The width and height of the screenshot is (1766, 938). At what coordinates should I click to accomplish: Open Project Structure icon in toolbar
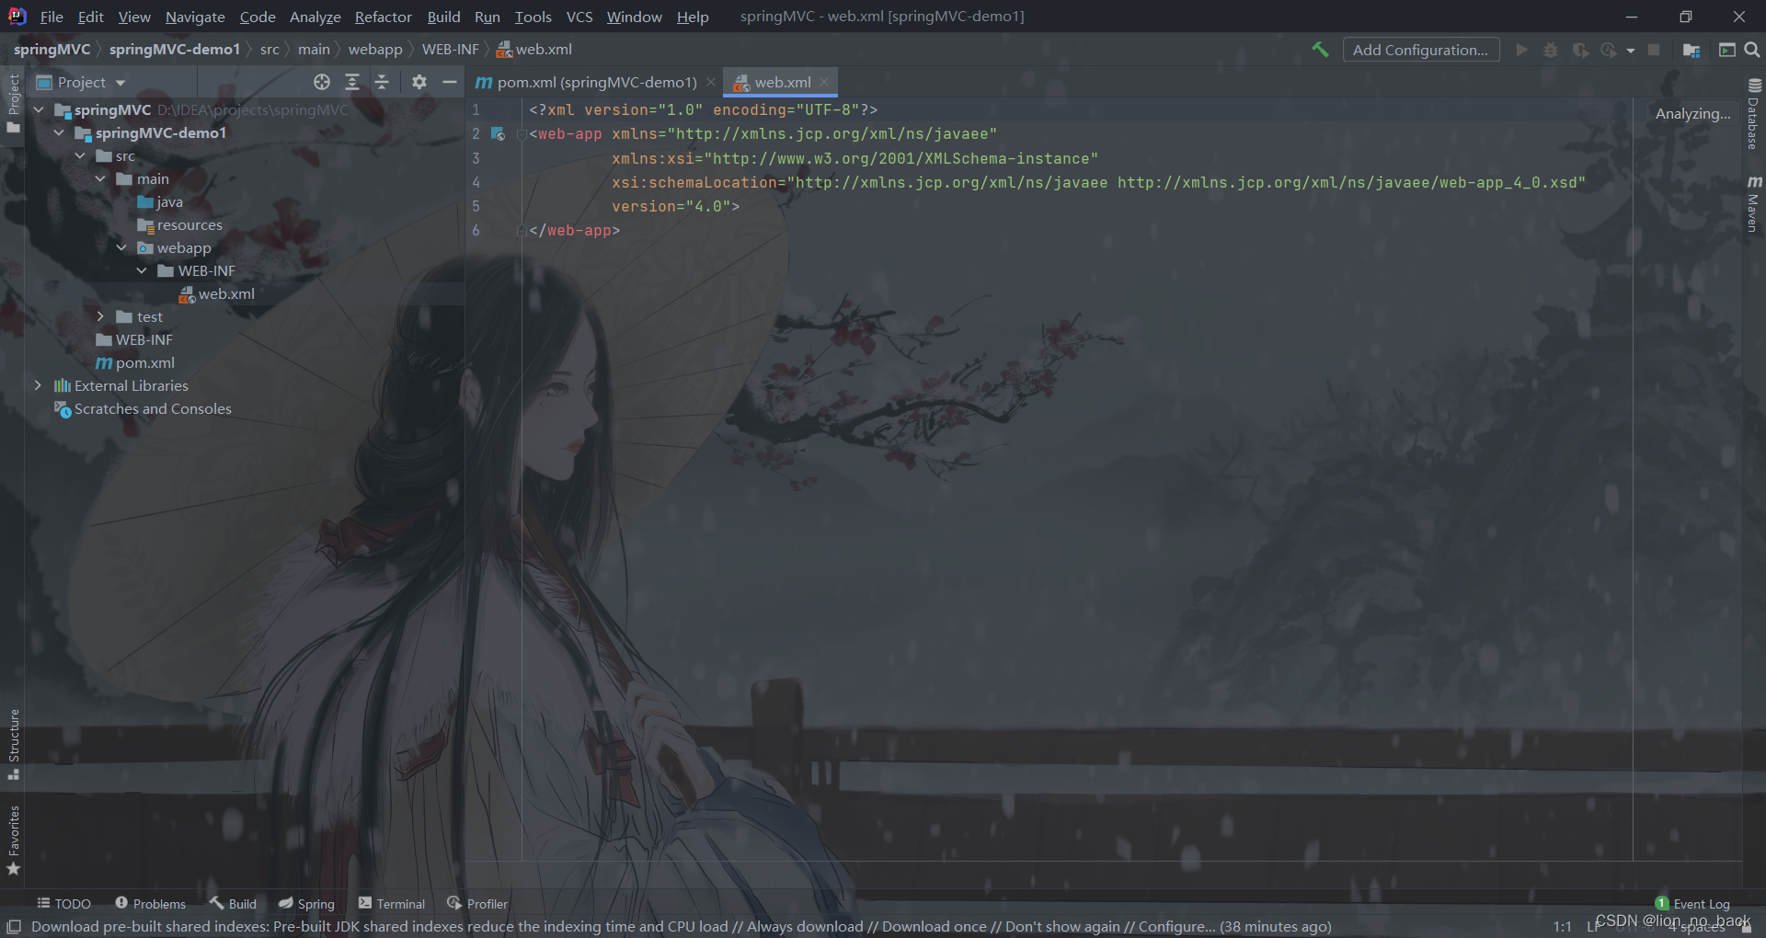point(1691,50)
